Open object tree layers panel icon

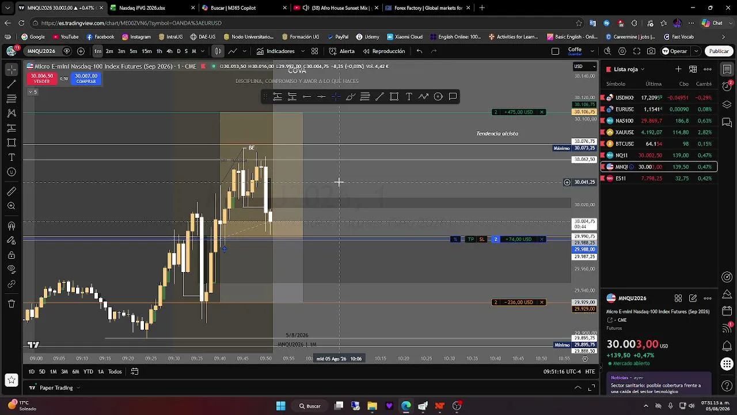727,105
